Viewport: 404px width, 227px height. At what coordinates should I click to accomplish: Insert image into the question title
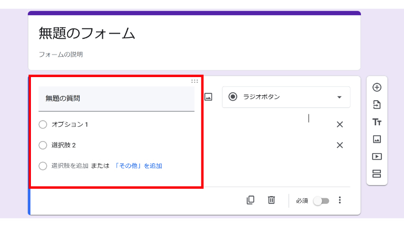coord(208,97)
